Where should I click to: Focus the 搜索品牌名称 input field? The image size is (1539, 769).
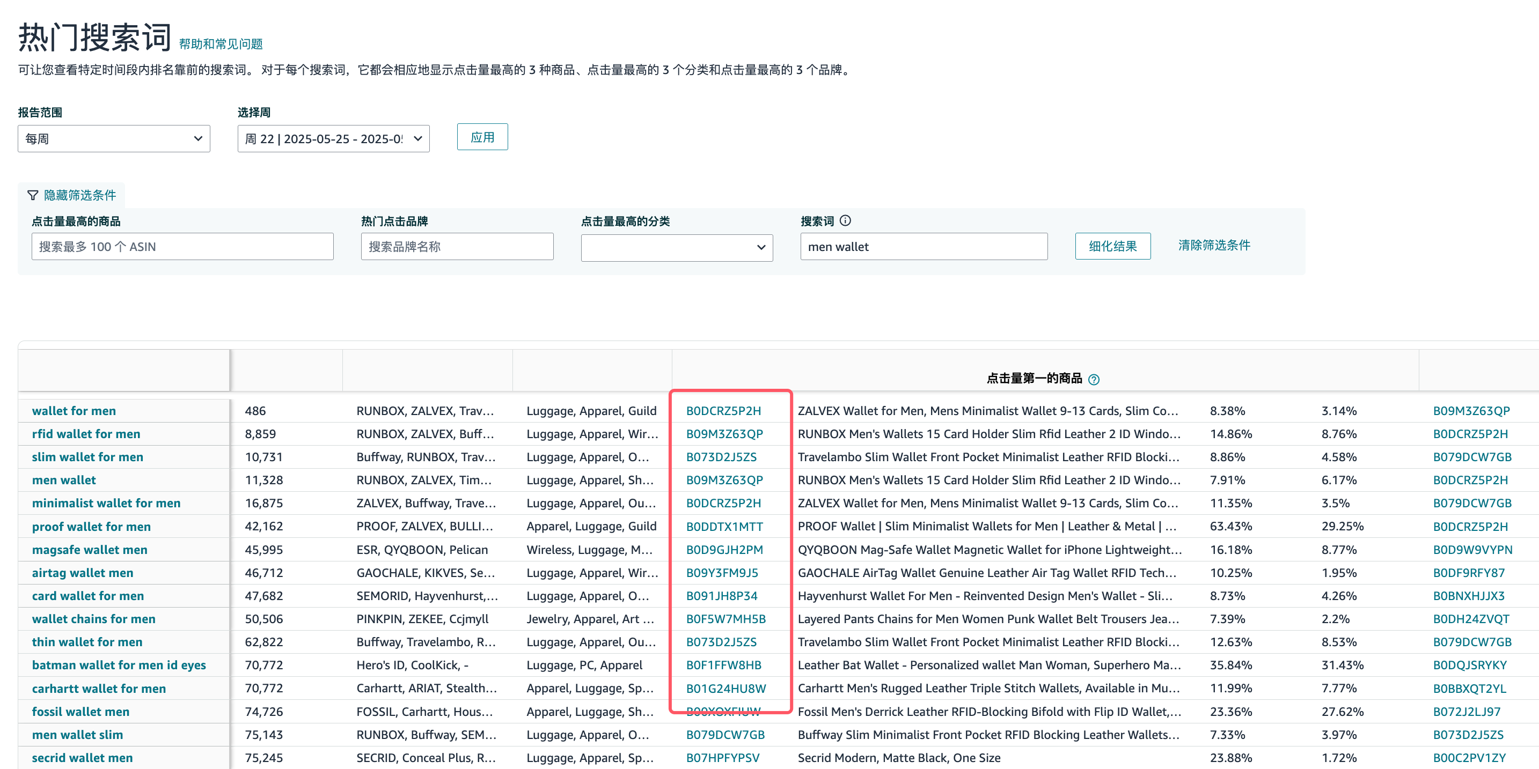[457, 247]
